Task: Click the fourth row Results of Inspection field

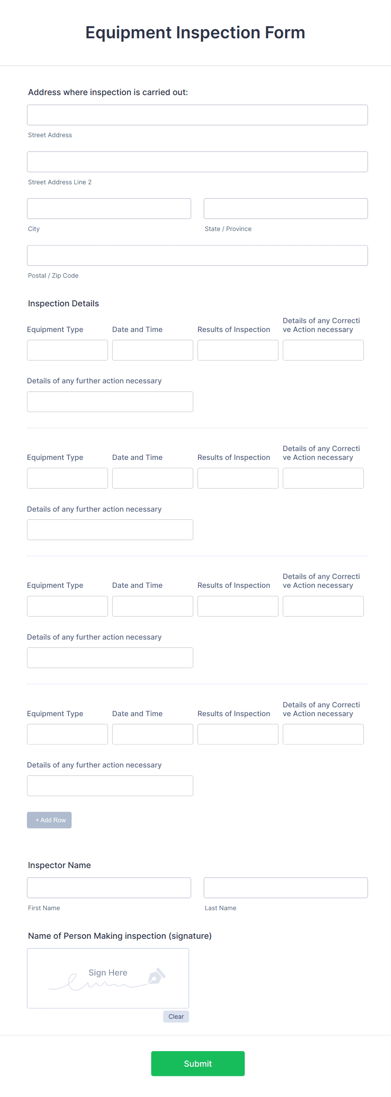Action: [238, 734]
